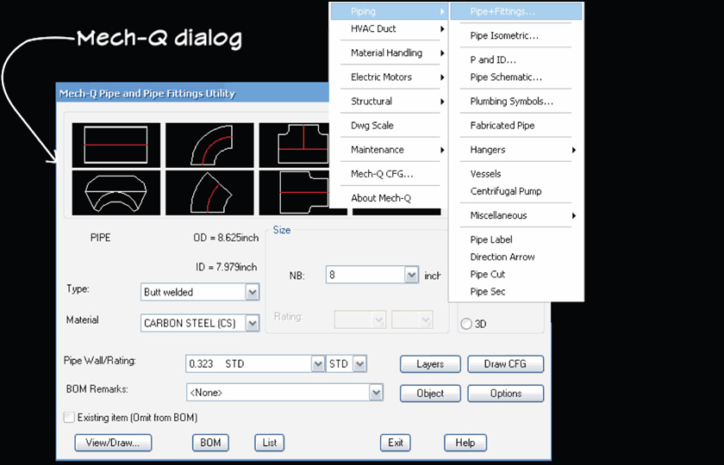Click the List button

point(270,443)
